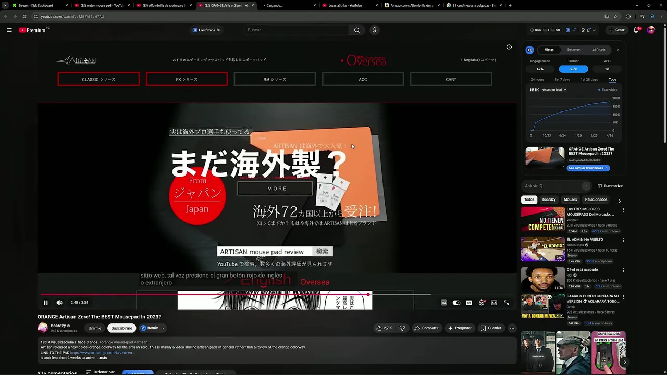
Task: Show more chip filters with right chevron
Action: coord(619,200)
